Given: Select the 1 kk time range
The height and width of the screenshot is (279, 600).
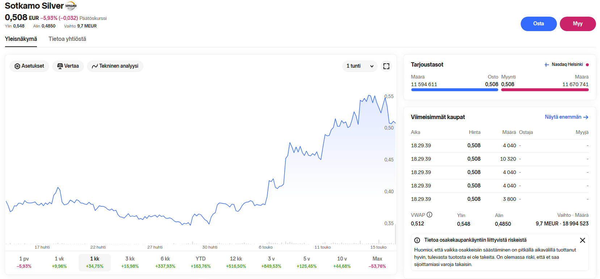Looking at the screenshot, I should click(95, 262).
